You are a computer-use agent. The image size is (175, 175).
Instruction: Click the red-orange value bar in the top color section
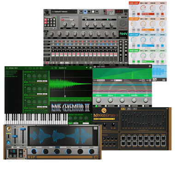pyautogui.click(x=148, y=14)
